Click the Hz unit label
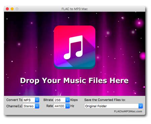Image resolution: width=151 pixels, height=124 pixels. click(x=72, y=106)
